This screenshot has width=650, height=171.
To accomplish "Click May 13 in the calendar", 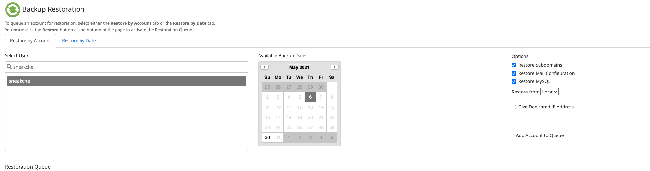I will pos(310,107).
